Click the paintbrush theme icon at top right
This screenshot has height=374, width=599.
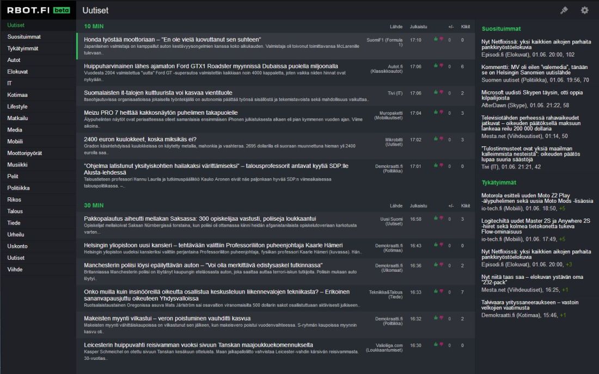564,10
